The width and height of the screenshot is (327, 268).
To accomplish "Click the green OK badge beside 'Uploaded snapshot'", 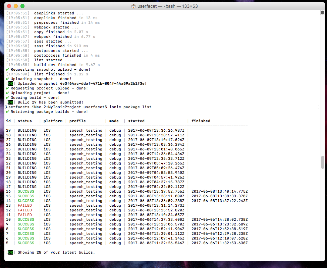I will tap(11, 83).
